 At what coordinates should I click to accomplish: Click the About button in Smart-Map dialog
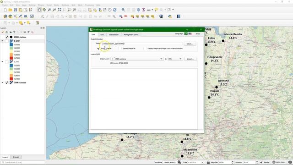(198, 34)
